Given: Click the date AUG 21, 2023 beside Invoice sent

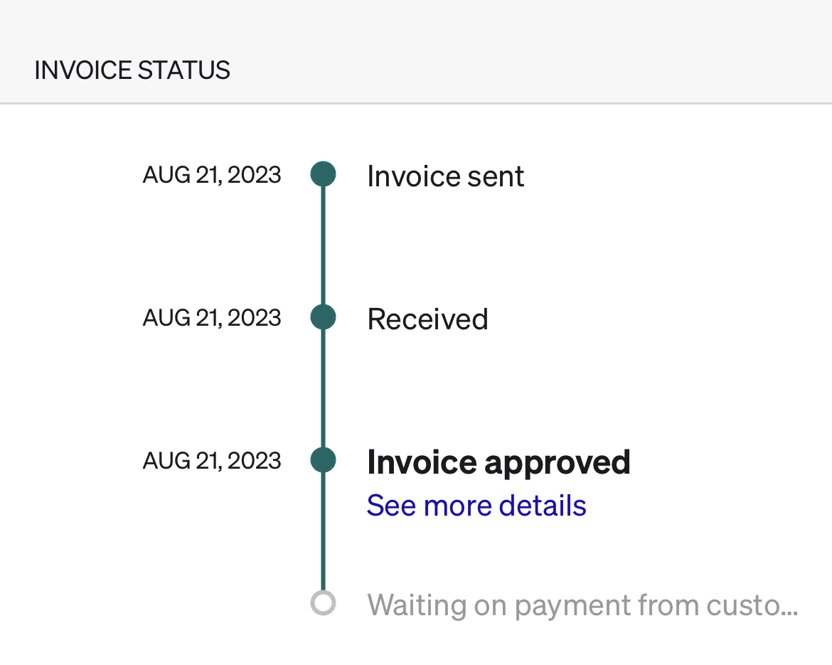Looking at the screenshot, I should coord(211,174).
